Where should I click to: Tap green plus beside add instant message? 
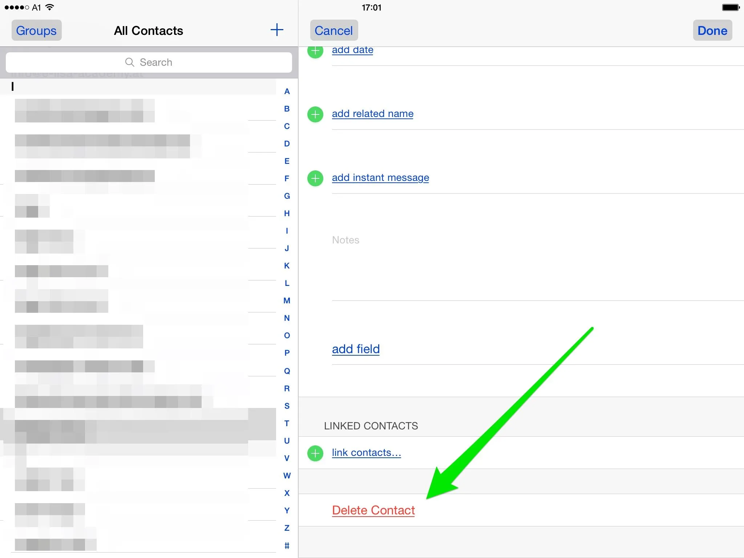[315, 178]
